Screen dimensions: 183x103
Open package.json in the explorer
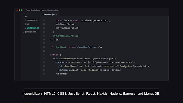pyautogui.click(x=31, y=32)
